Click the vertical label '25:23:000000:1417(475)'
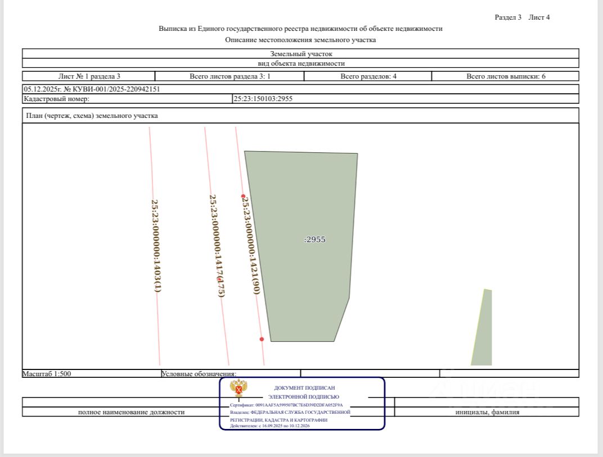The height and width of the screenshot is (457, 603). [x=217, y=245]
